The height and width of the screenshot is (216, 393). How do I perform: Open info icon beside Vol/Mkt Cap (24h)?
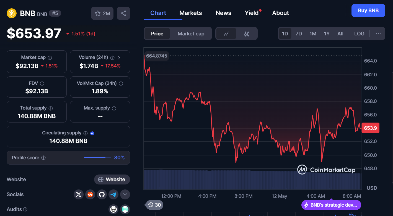tap(121, 83)
